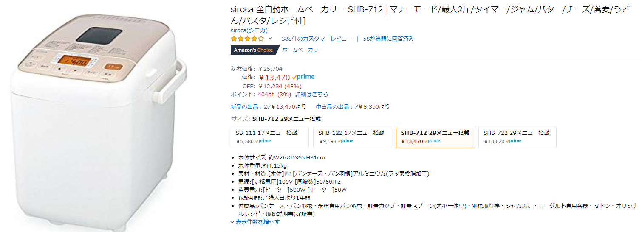Click the star rating icons
The height and width of the screenshot is (232, 642).
[x=247, y=39]
